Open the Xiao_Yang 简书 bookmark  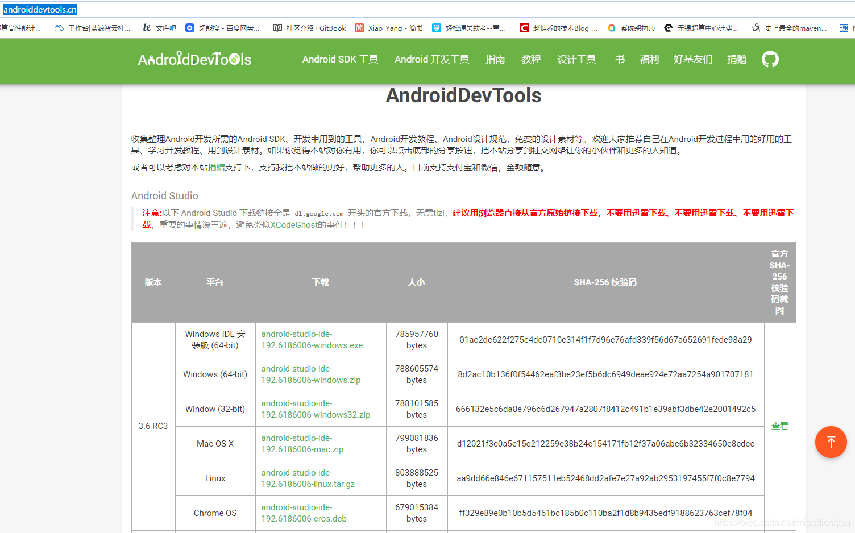[x=389, y=28]
